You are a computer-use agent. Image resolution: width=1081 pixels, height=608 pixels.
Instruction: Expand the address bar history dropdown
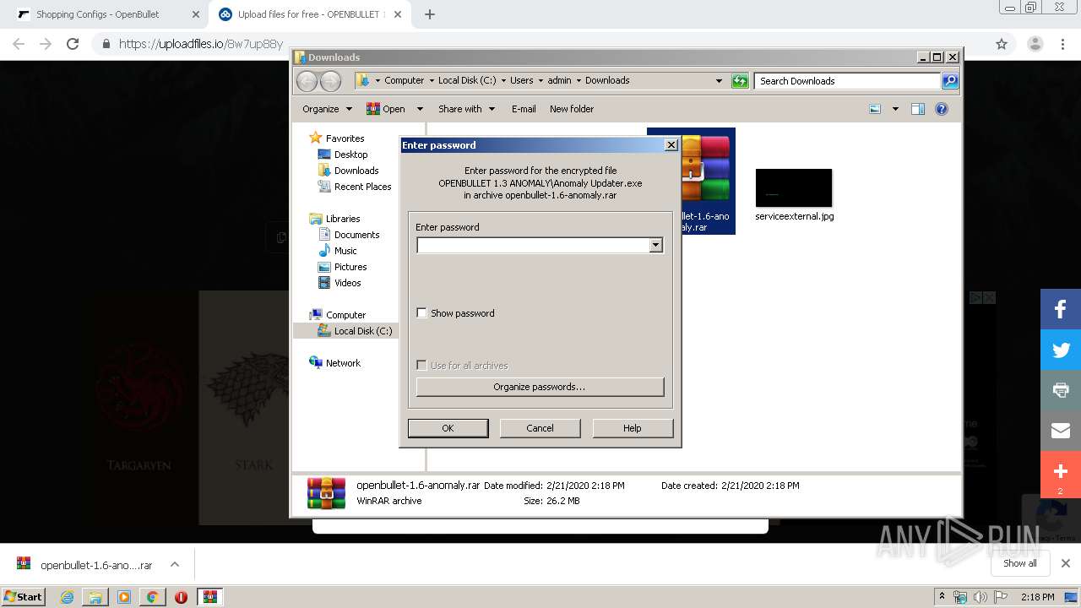point(719,81)
